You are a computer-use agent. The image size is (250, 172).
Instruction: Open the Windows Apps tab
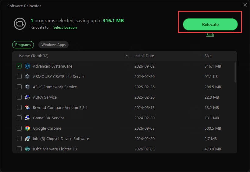pos(53,45)
